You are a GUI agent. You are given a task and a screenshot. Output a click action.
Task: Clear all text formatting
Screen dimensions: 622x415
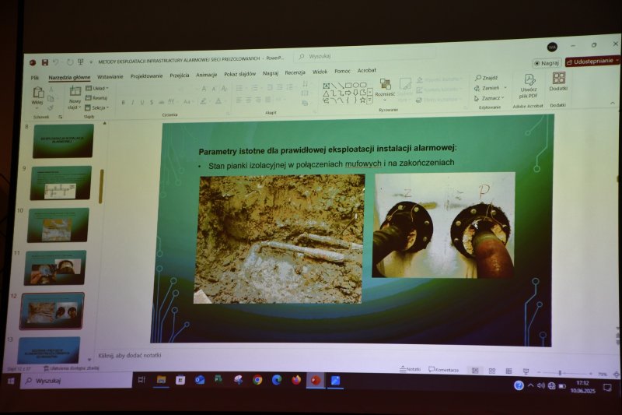(x=225, y=88)
